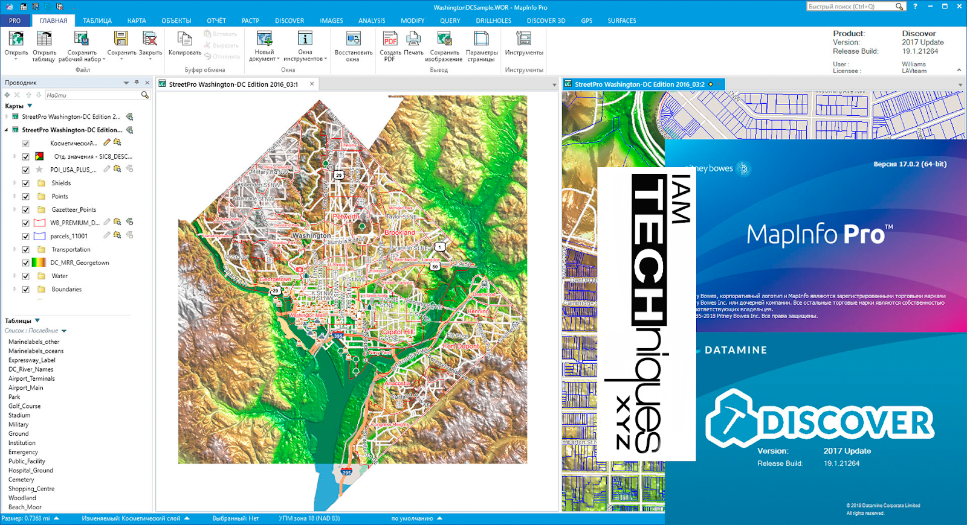Viewport: 967px width, 525px height.
Task: Click the Печать printer icon
Action: coord(413,39)
